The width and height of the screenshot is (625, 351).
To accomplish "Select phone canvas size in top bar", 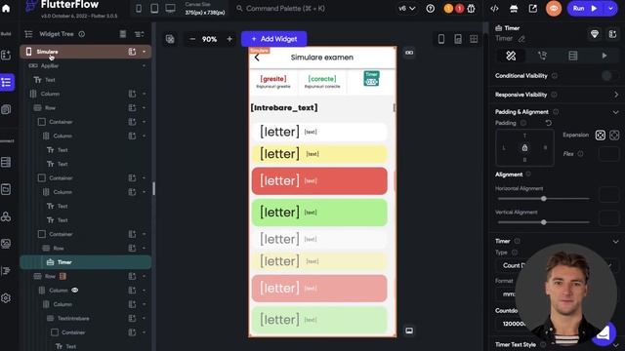I will tap(139, 9).
